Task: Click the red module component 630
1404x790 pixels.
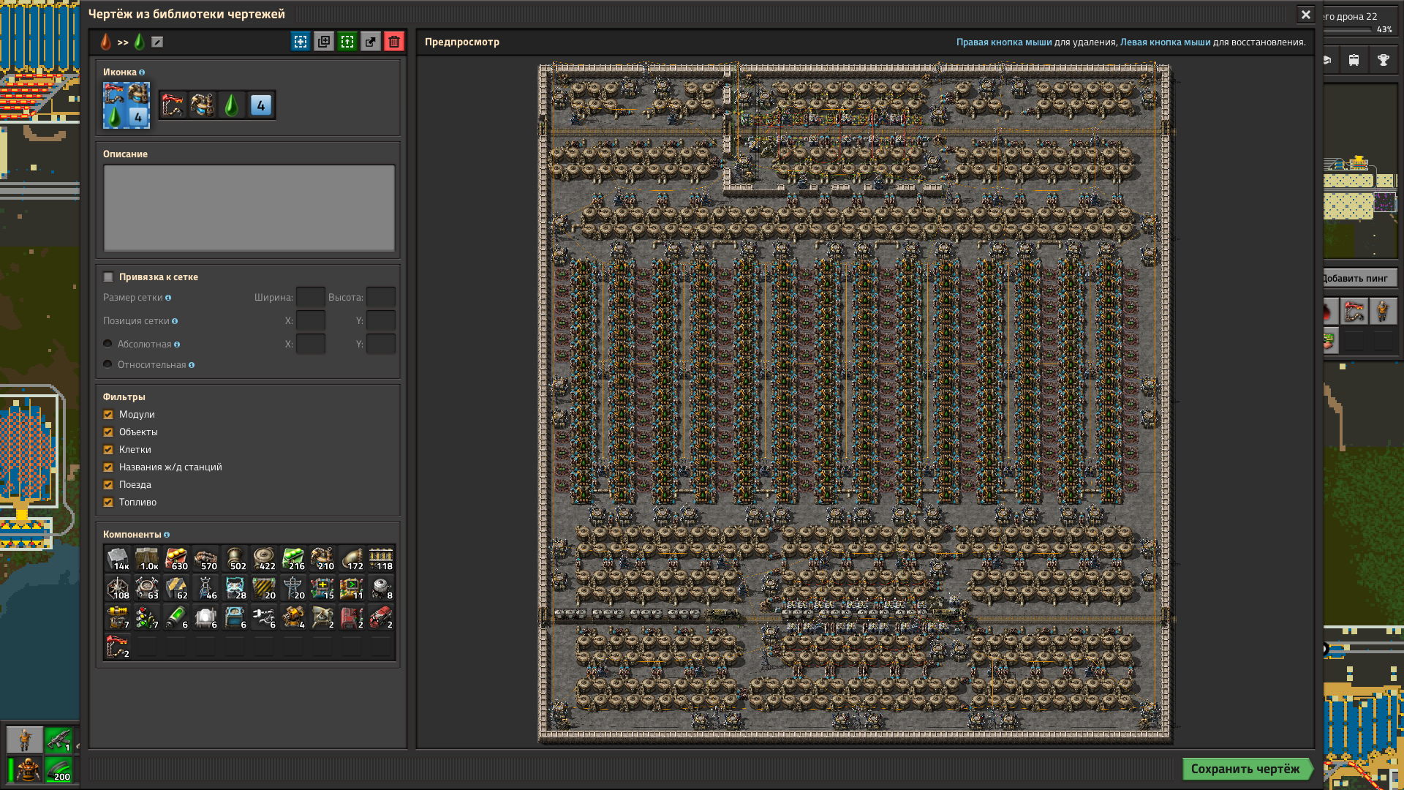Action: [176, 559]
